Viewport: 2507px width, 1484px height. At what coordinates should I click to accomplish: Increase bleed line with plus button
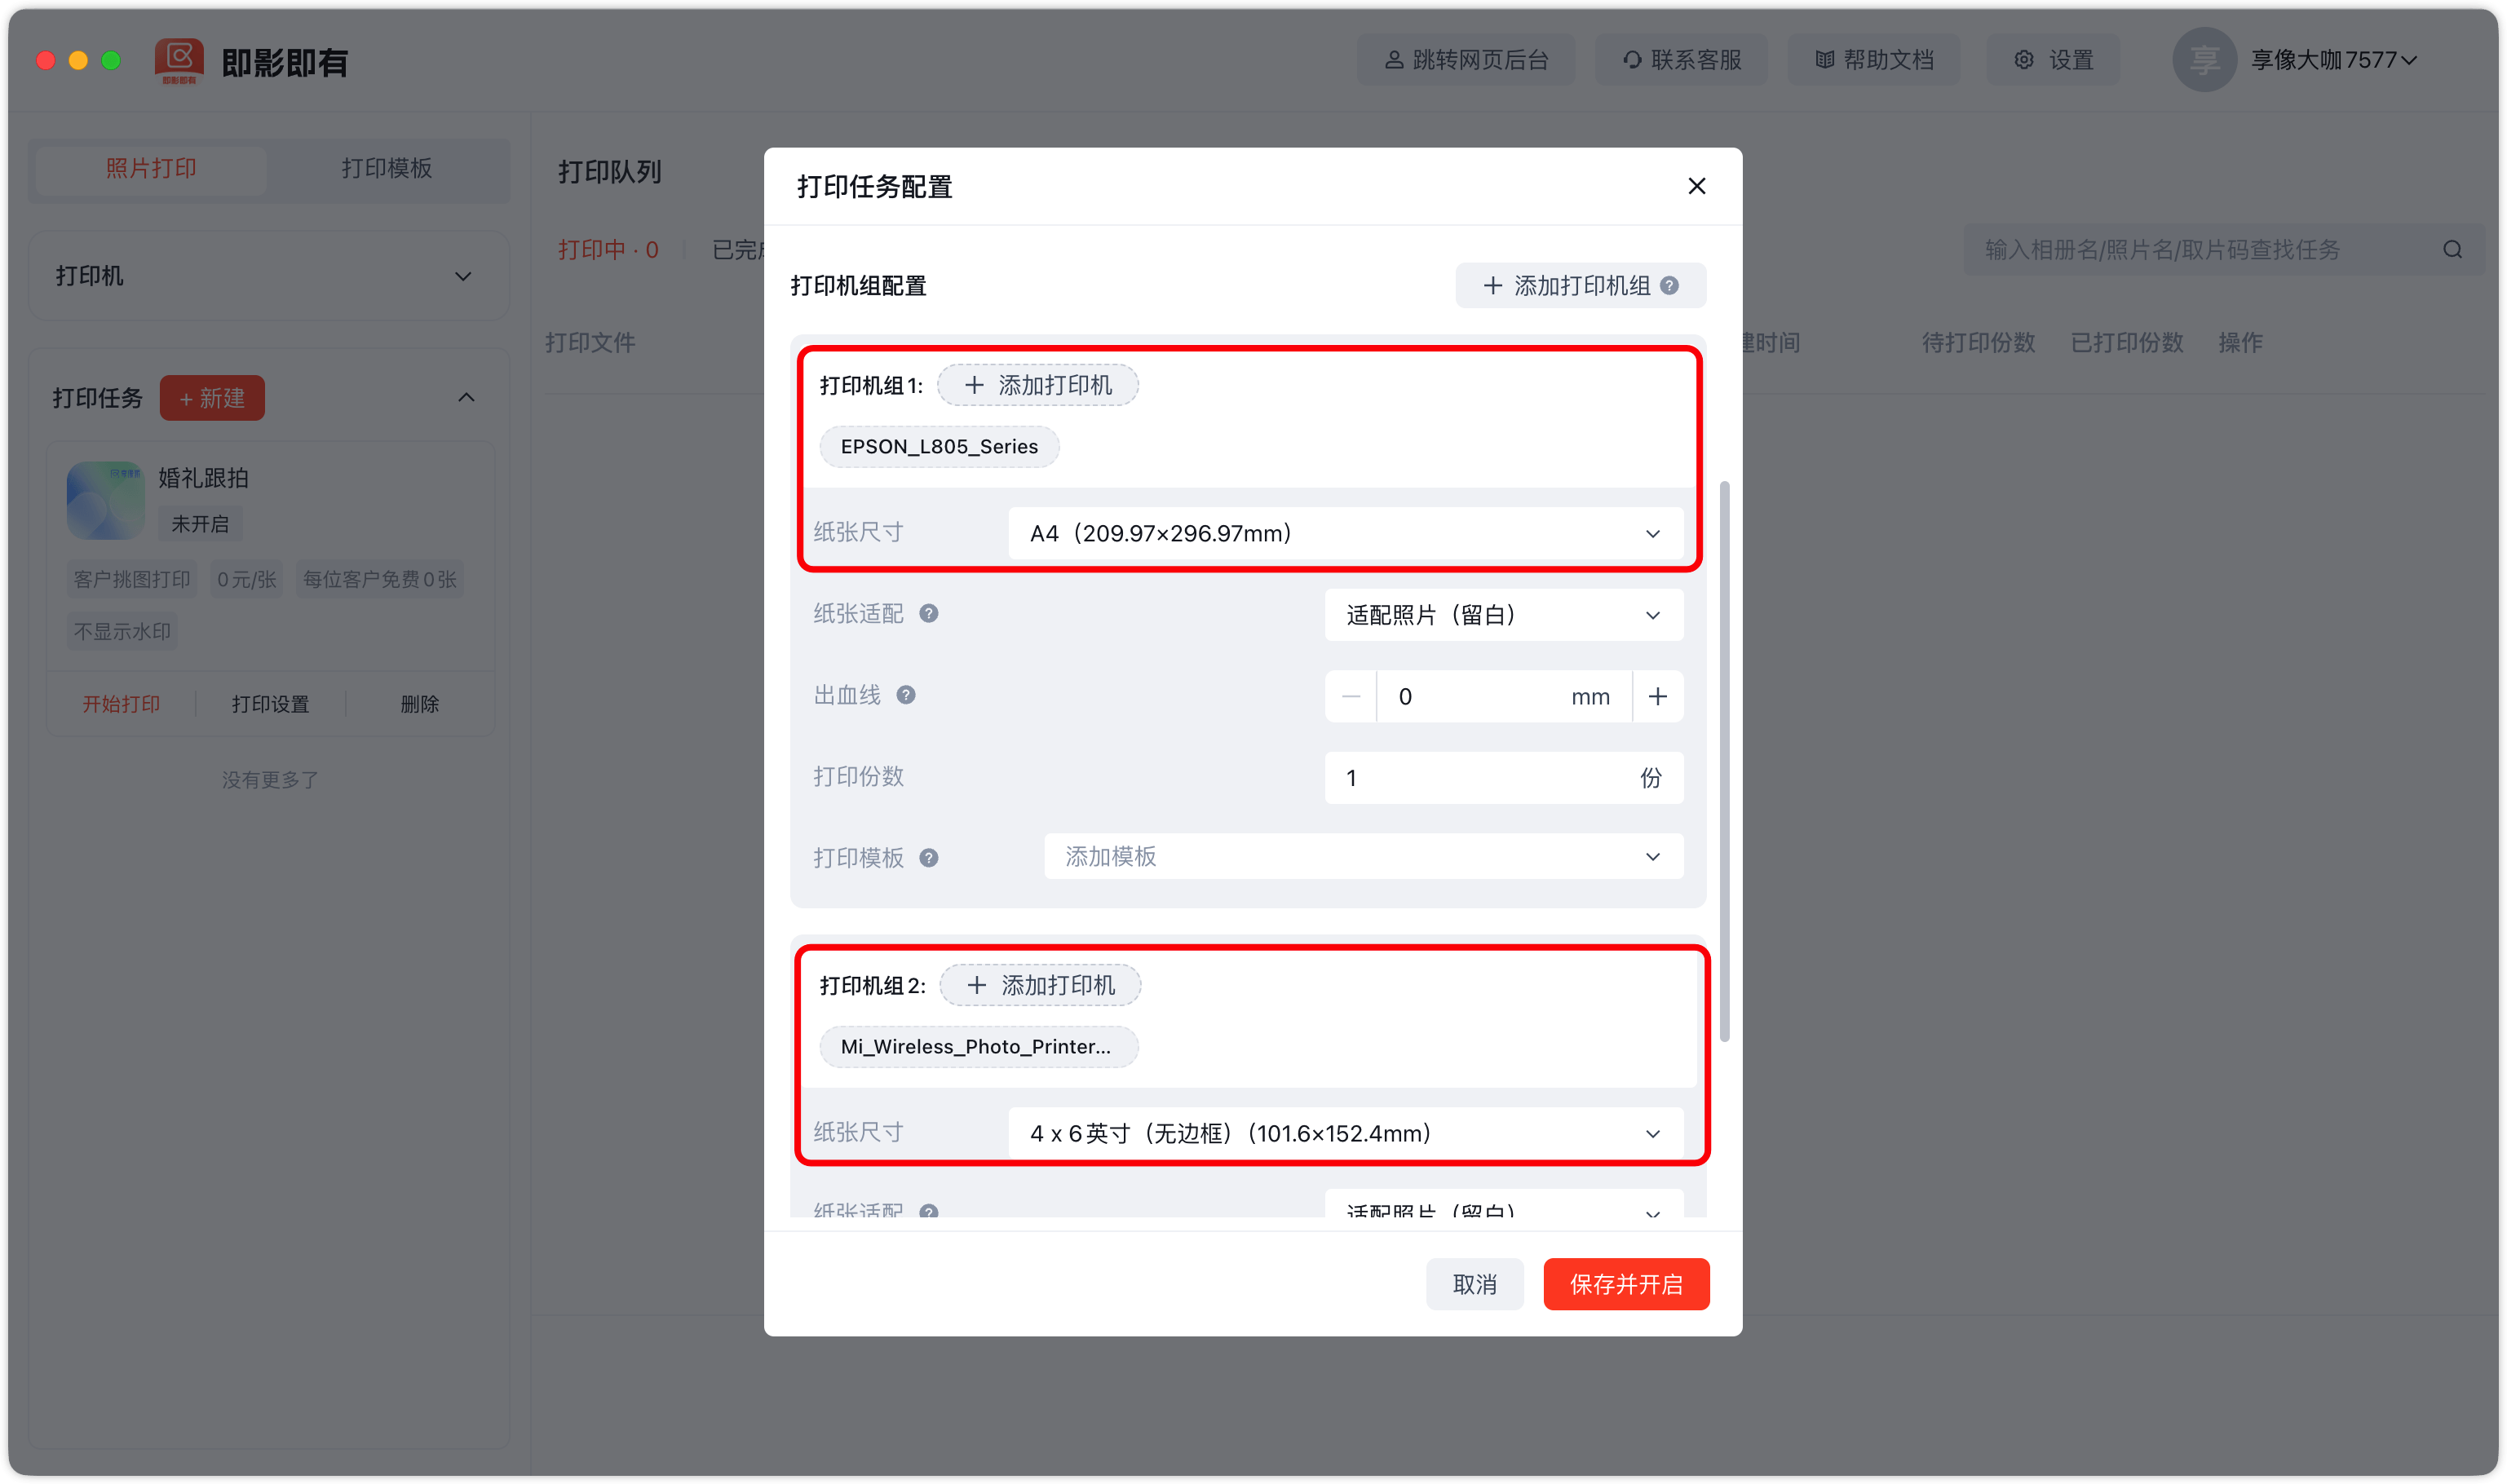click(x=1657, y=696)
